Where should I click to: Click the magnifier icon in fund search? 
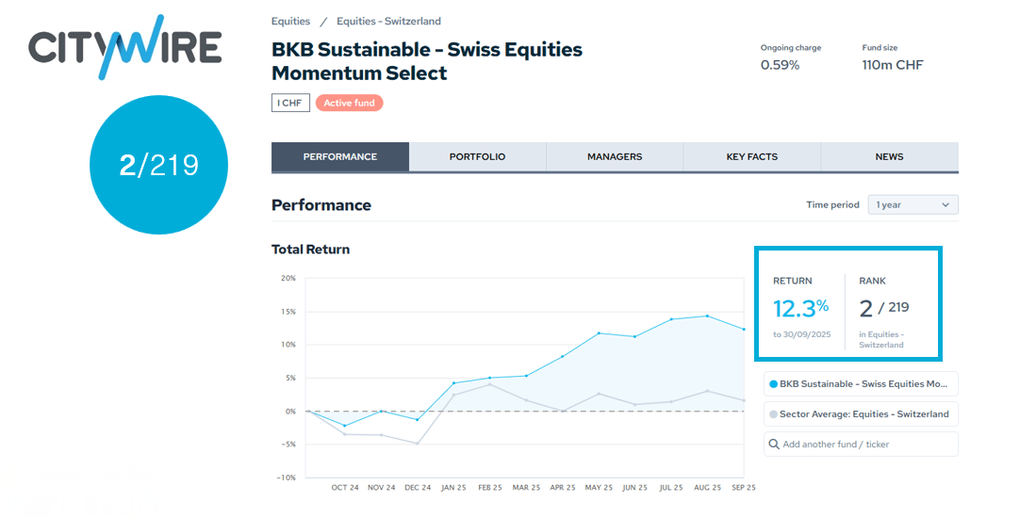pyautogui.click(x=774, y=444)
